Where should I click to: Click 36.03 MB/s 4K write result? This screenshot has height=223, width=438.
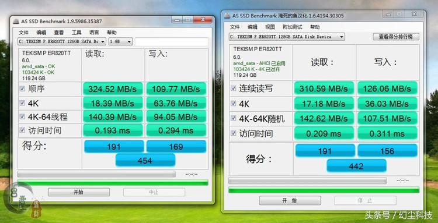click(387, 104)
